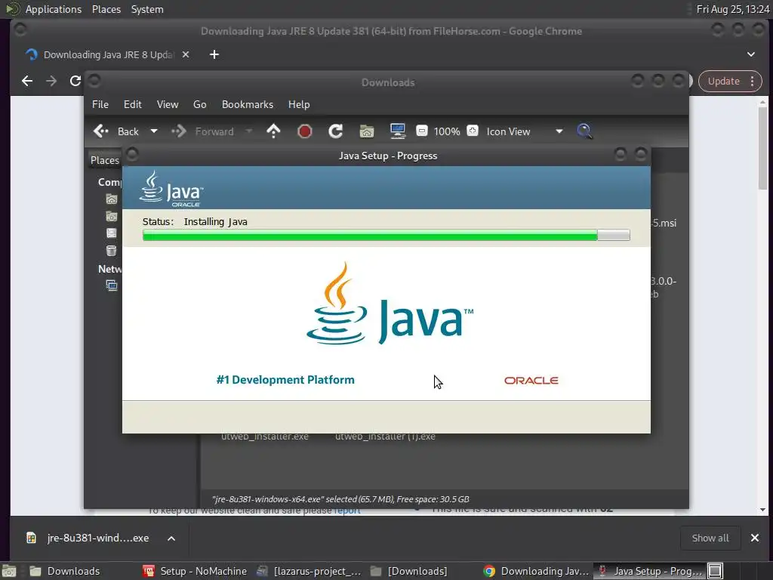Click Chrome back navigation arrow

pyautogui.click(x=27, y=81)
